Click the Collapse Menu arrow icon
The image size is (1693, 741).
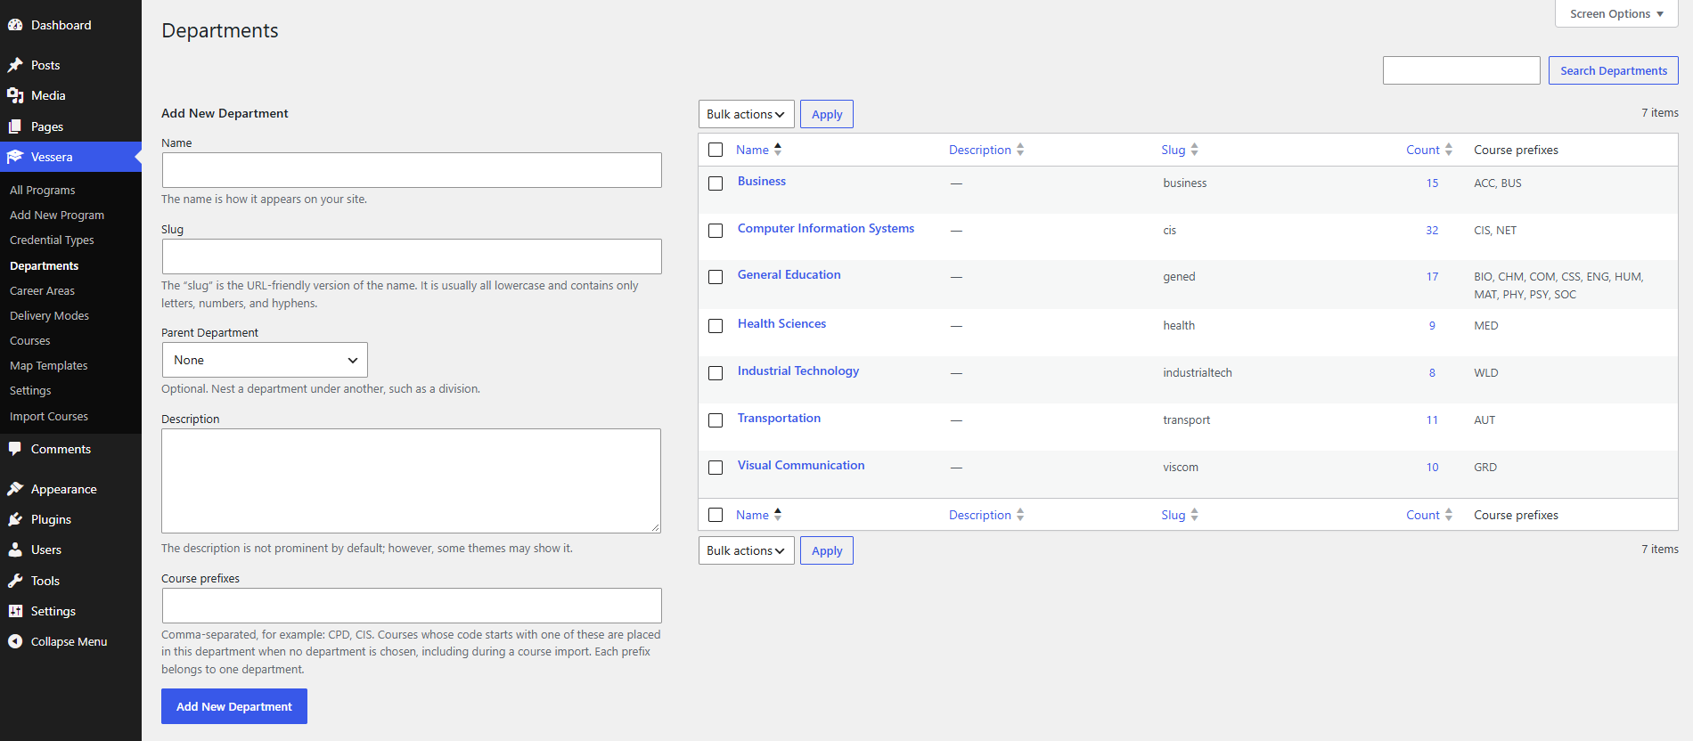click(15, 641)
